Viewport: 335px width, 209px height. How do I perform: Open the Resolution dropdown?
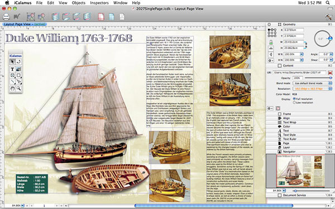pyautogui.click(x=312, y=89)
